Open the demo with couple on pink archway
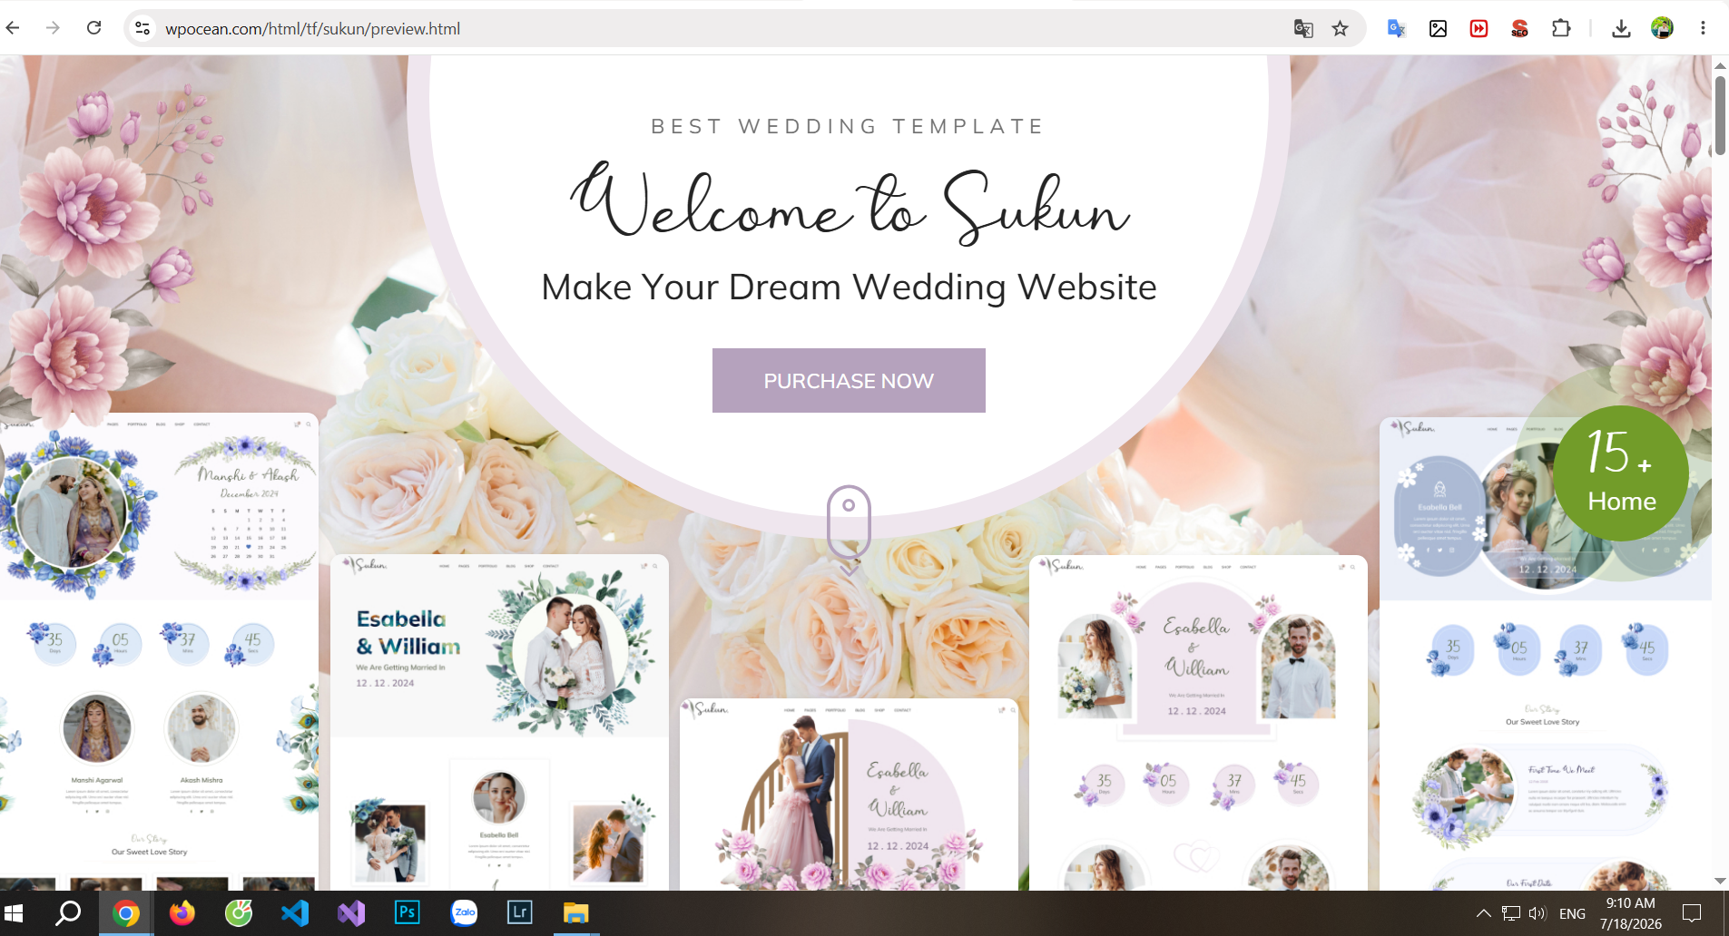Viewport: 1729px width, 936px height. point(849,795)
